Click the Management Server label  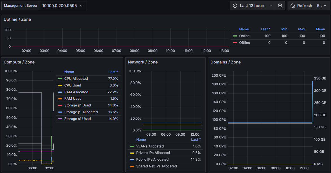coord(20,5)
